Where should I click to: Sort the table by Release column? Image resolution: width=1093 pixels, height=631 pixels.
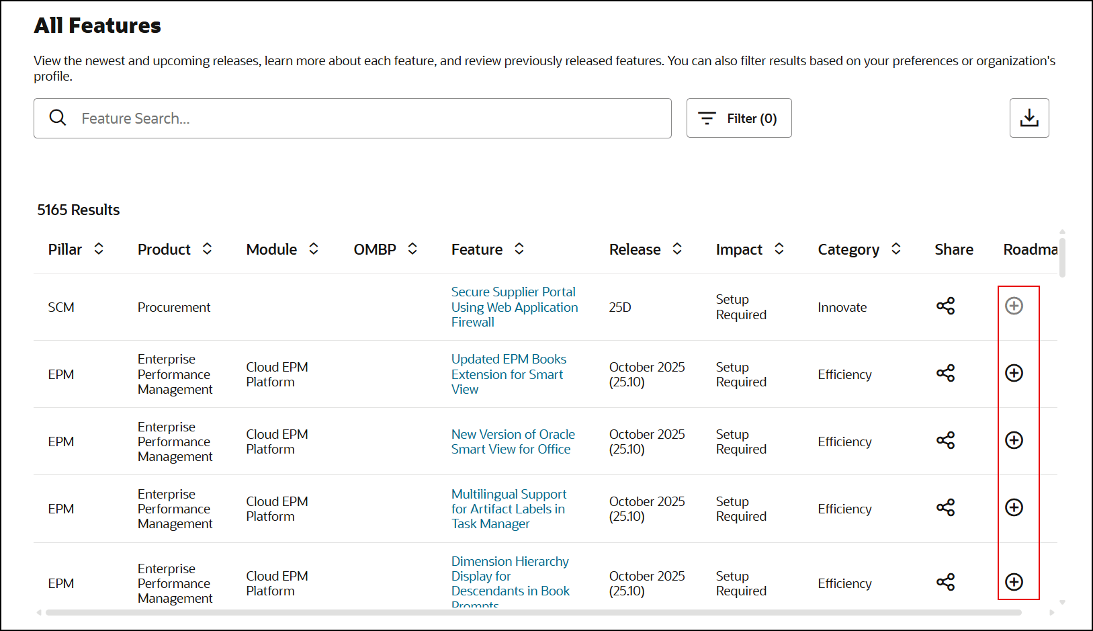pos(677,249)
